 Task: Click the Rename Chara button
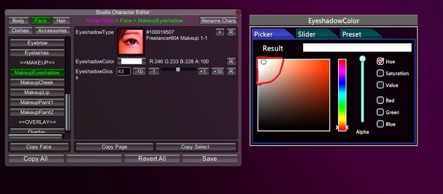point(218,21)
